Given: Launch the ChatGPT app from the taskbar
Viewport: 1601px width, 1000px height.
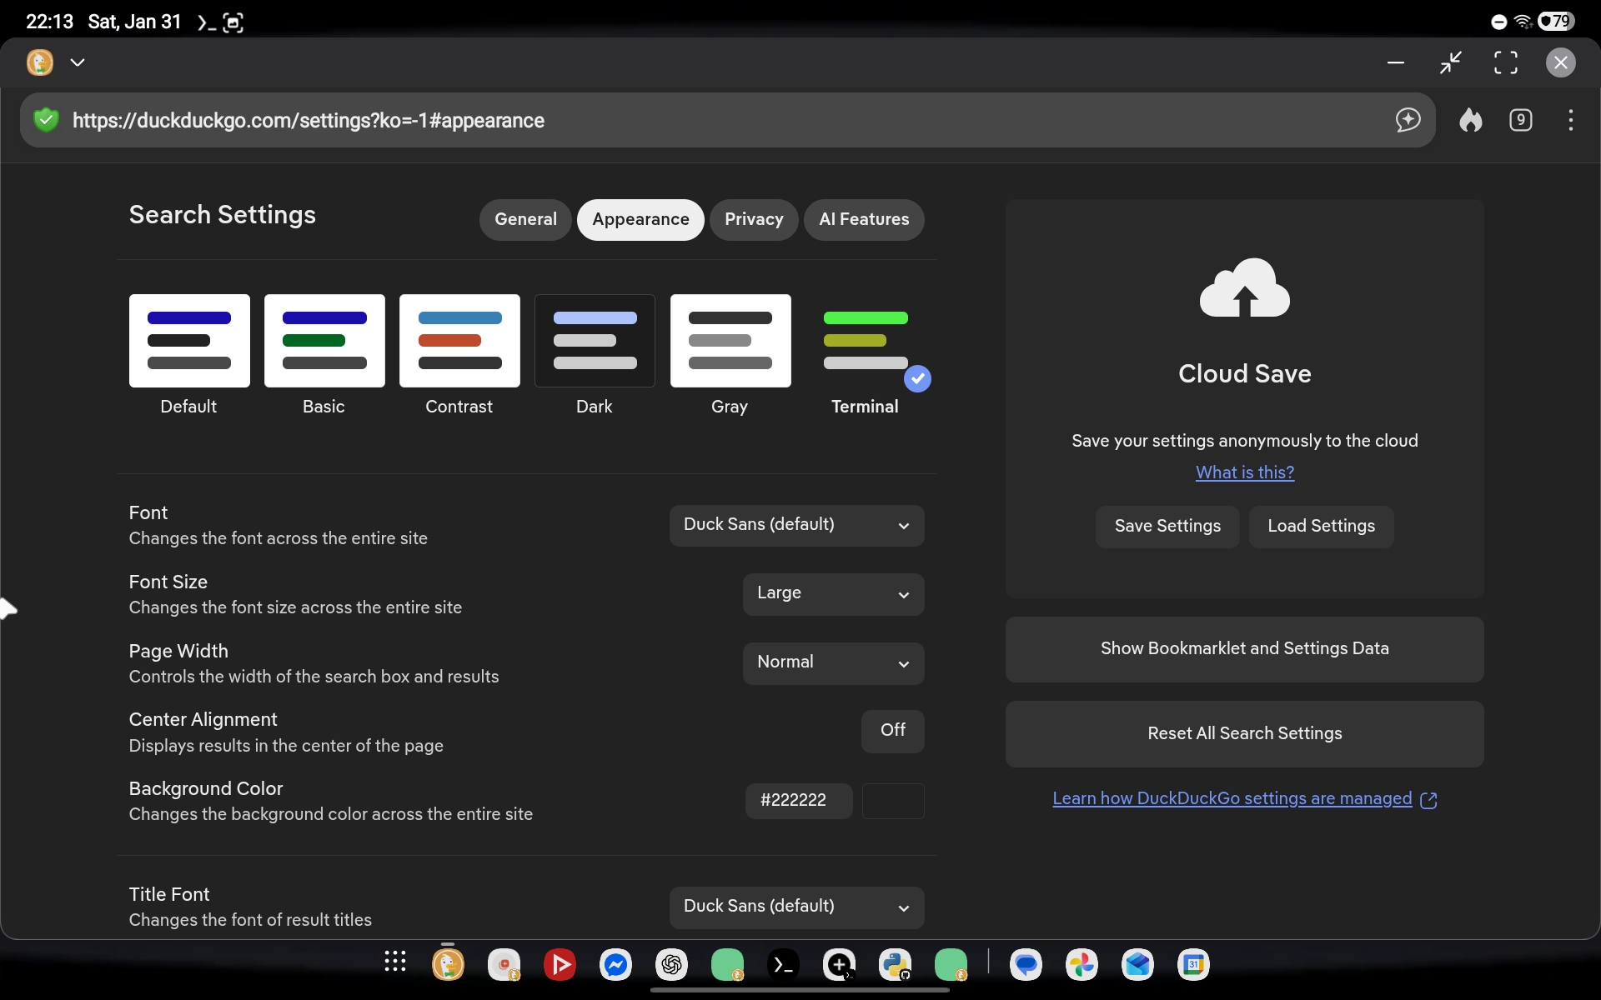Looking at the screenshot, I should click(671, 965).
